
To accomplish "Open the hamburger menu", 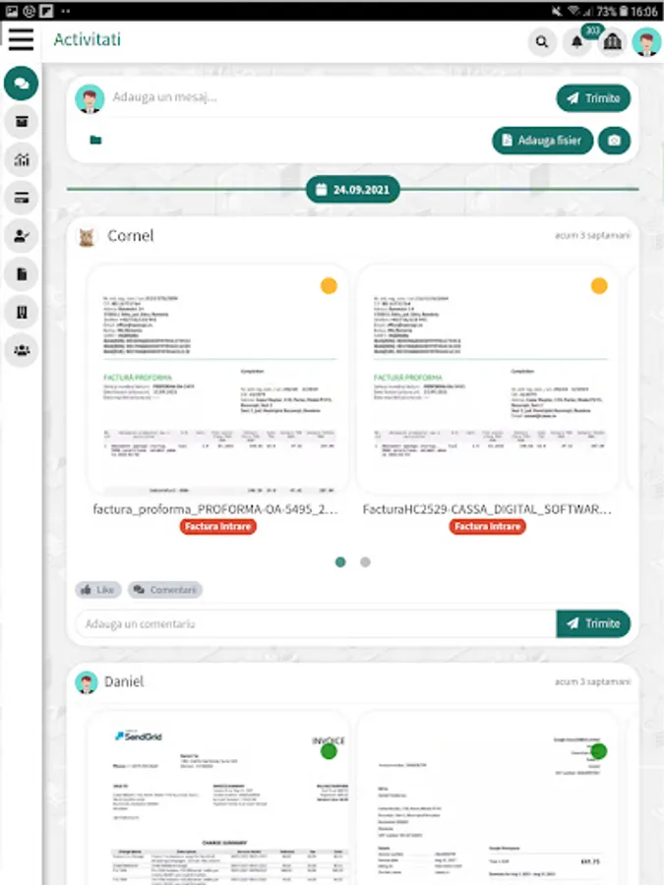I will [x=21, y=39].
